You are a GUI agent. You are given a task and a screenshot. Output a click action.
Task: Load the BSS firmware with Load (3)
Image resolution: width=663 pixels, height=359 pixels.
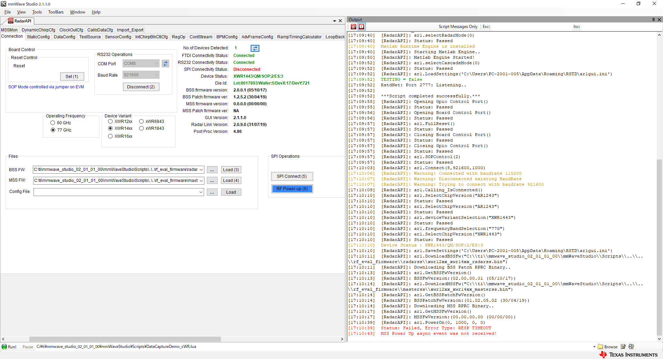(231, 170)
